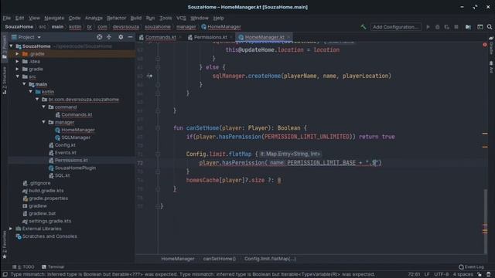Collapse the manager package
495x278 pixels.
[x=43, y=122]
